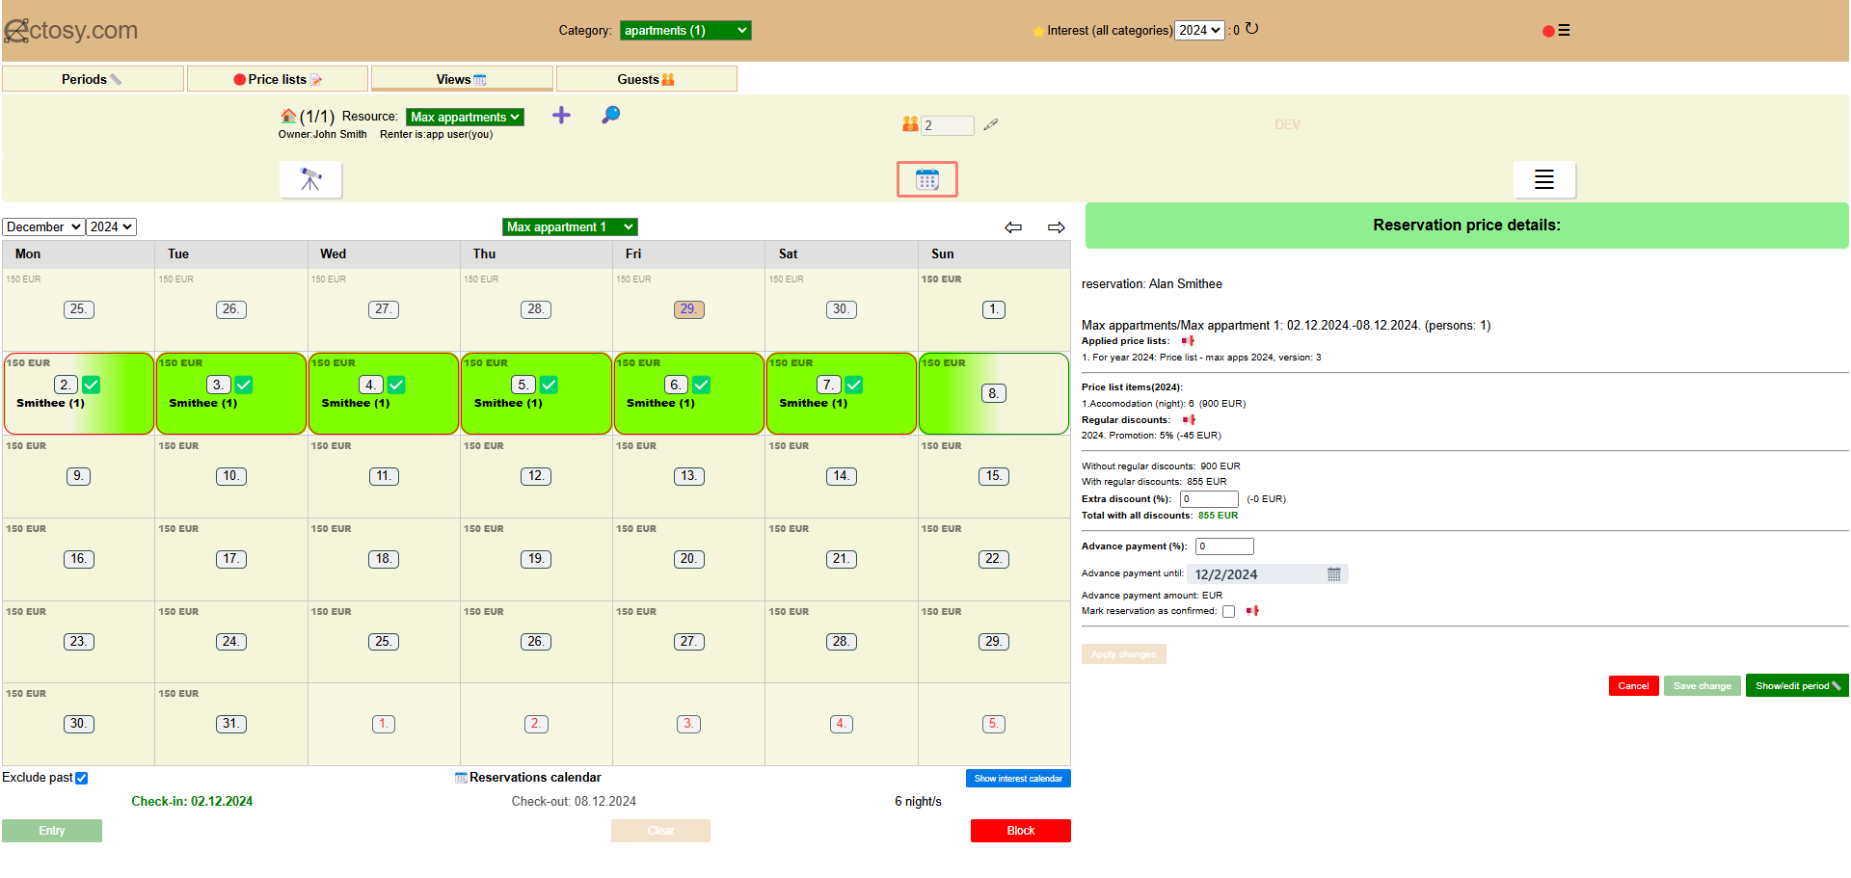Switch to the Price lists tab

click(x=277, y=79)
